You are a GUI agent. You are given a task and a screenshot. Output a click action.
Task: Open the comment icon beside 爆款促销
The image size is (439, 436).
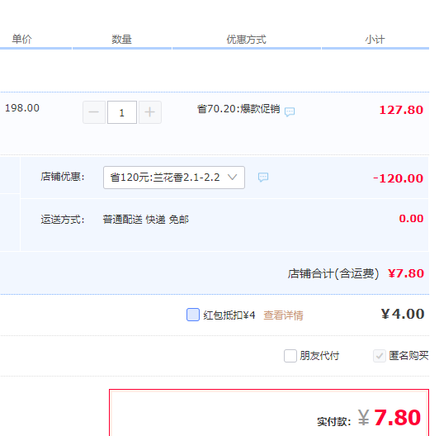(x=290, y=111)
